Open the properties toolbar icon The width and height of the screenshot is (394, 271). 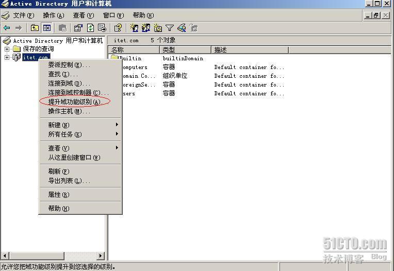coord(78,28)
